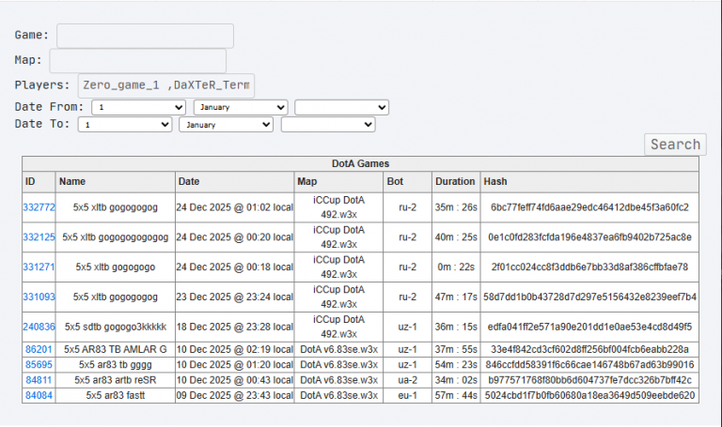This screenshot has height=427, width=722.
Task: Click duration '34m : 02s'
Action: [x=456, y=380]
